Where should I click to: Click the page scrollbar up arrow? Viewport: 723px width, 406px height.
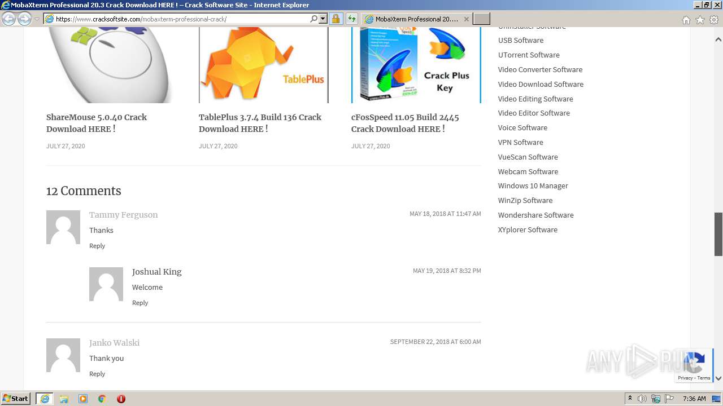tap(718, 40)
